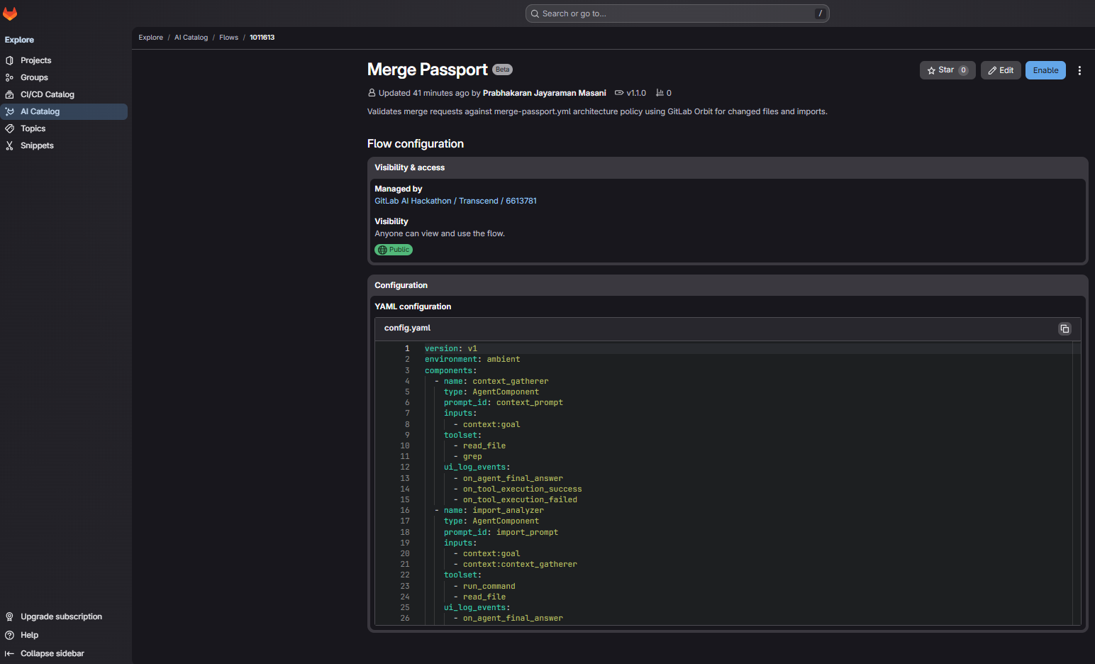1095x664 pixels.
Task: Click the 1011613 breadcrumb
Action: pos(262,38)
